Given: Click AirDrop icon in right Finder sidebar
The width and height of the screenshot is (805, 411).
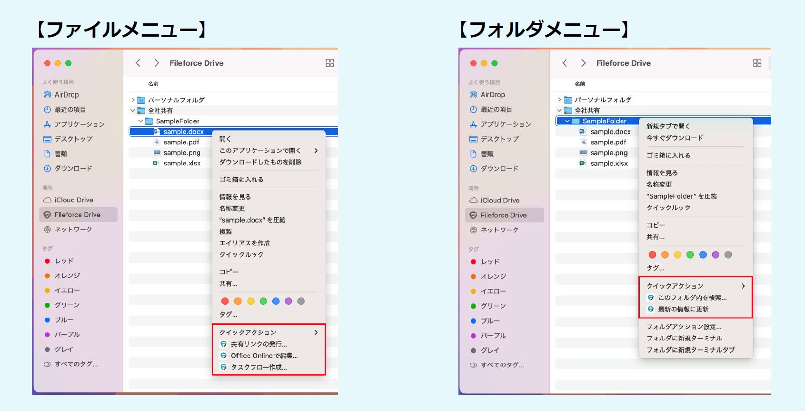Looking at the screenshot, I should (x=473, y=95).
